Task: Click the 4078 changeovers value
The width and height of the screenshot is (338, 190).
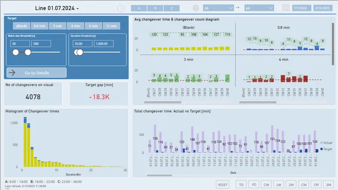Action: 33,97
